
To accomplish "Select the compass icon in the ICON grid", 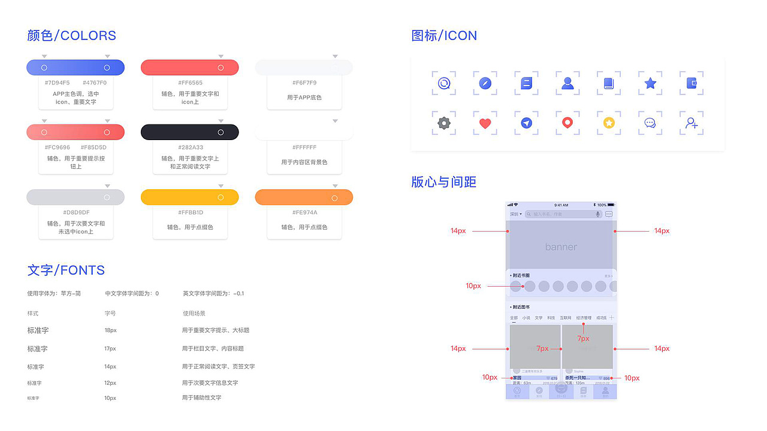I will click(x=485, y=83).
